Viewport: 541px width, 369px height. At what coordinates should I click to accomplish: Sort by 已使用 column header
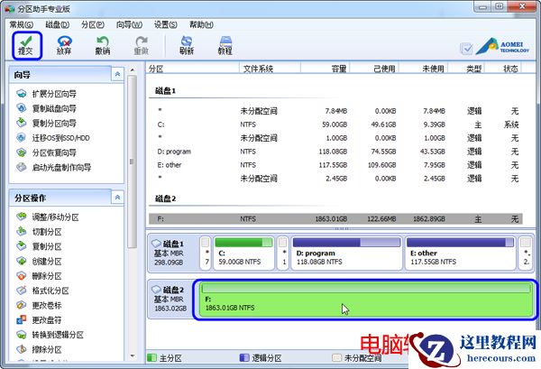tap(374, 69)
